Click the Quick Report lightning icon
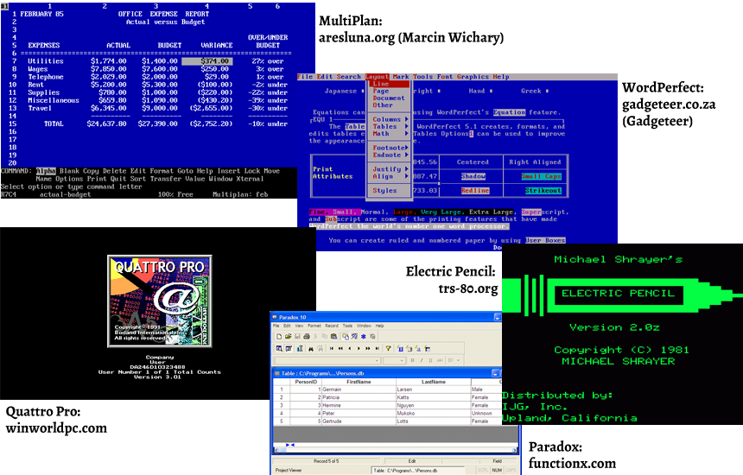Viewport: 743px width, 475px height. (409, 349)
